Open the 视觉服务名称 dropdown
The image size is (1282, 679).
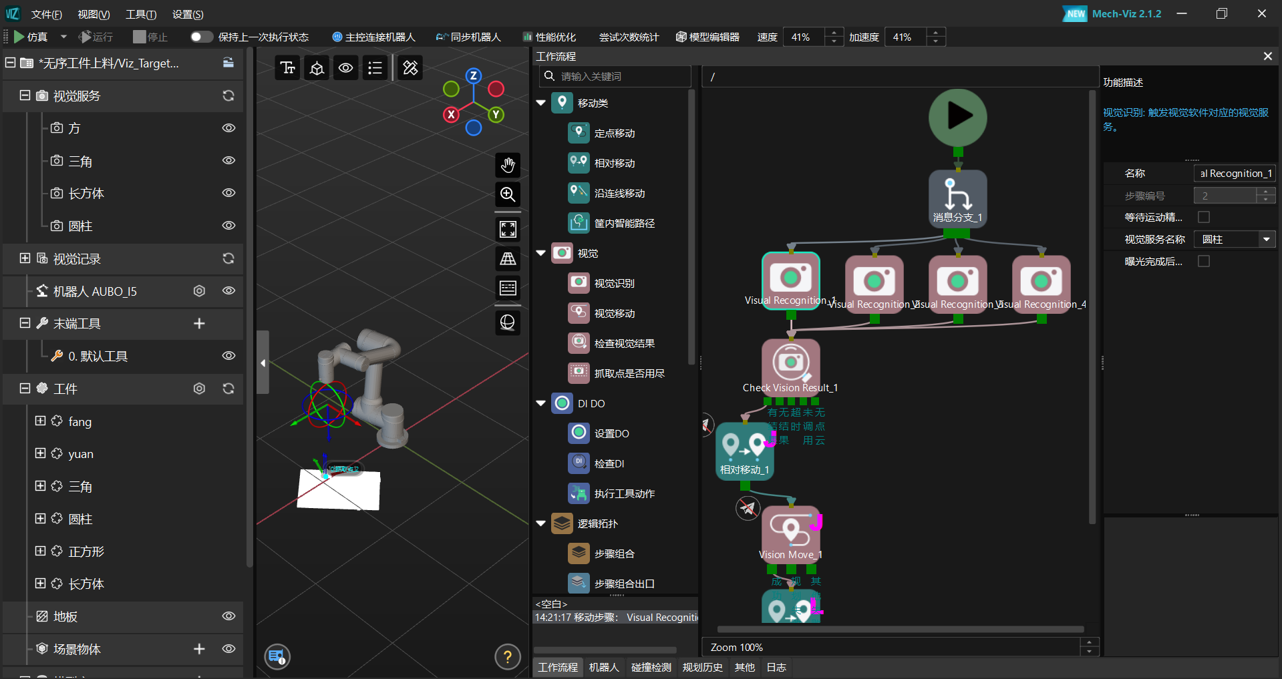pos(1266,239)
